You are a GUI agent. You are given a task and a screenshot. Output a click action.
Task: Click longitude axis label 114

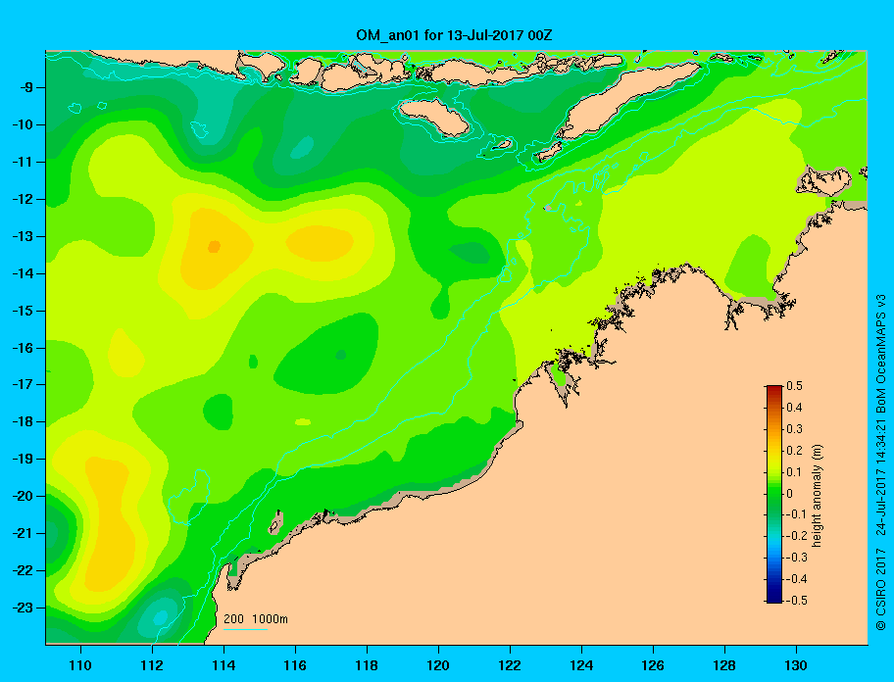coord(223,665)
